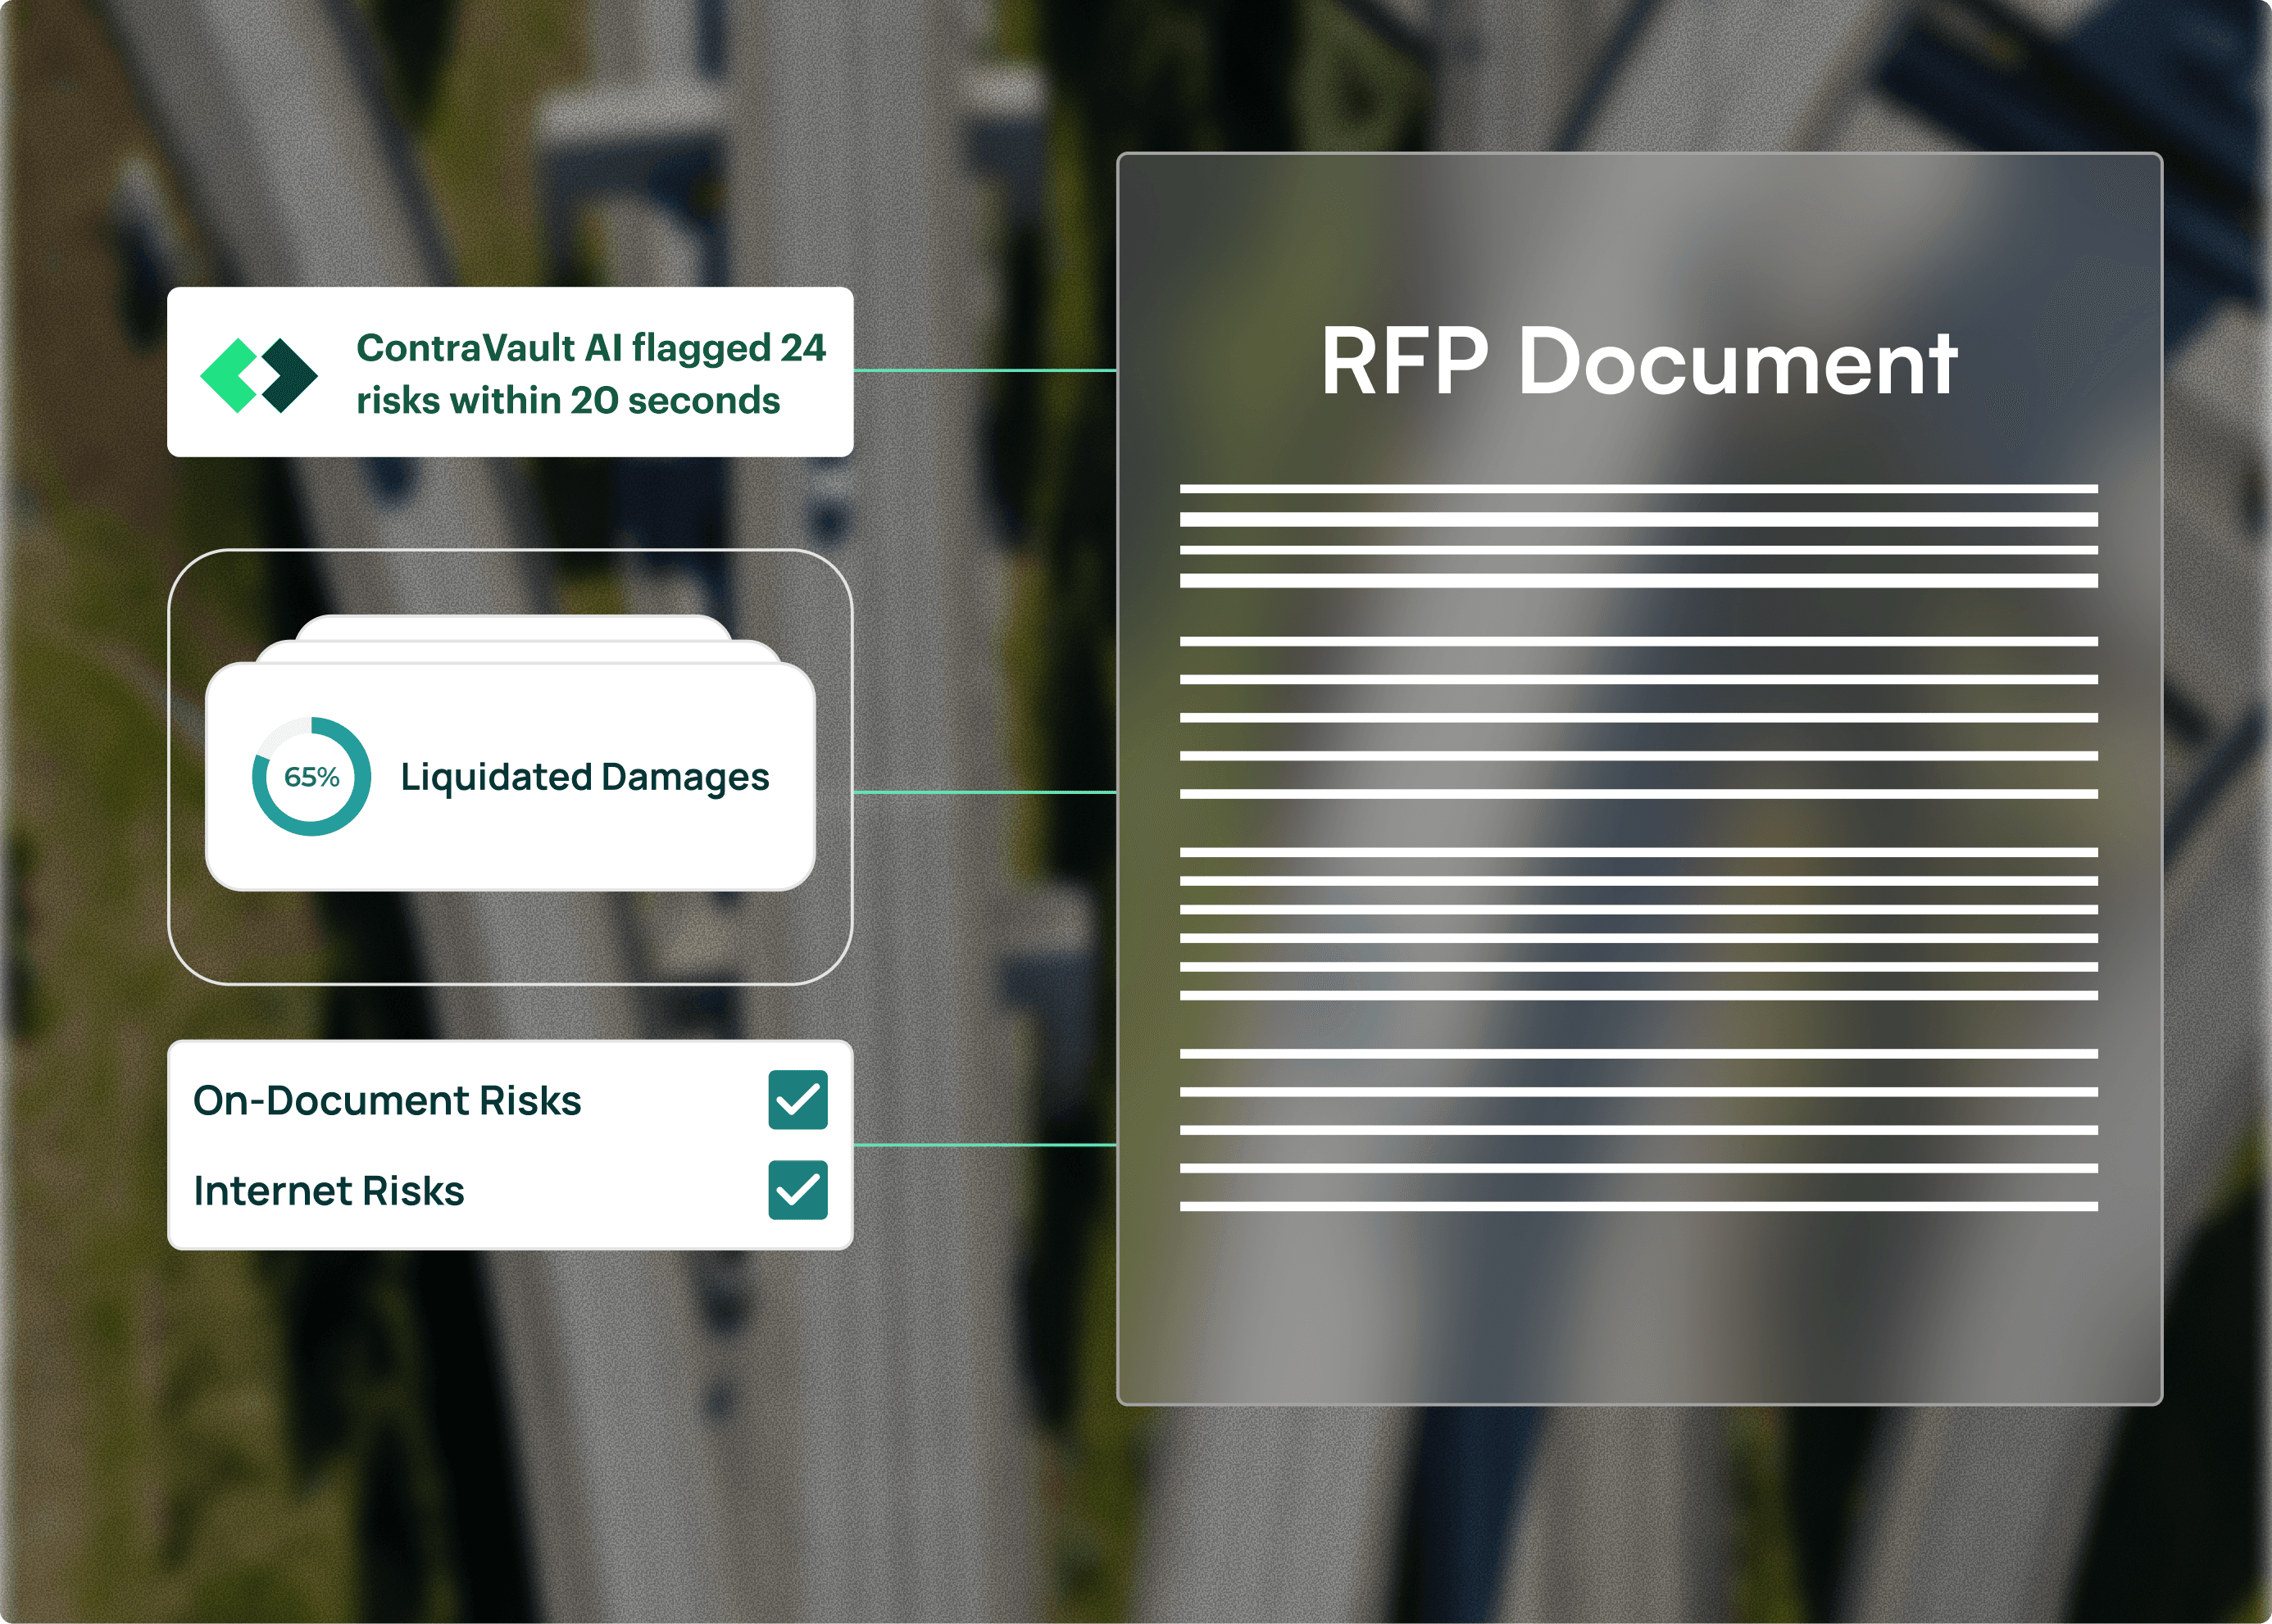
Task: Toggle the On-Document Risks checkbox
Action: (798, 1100)
